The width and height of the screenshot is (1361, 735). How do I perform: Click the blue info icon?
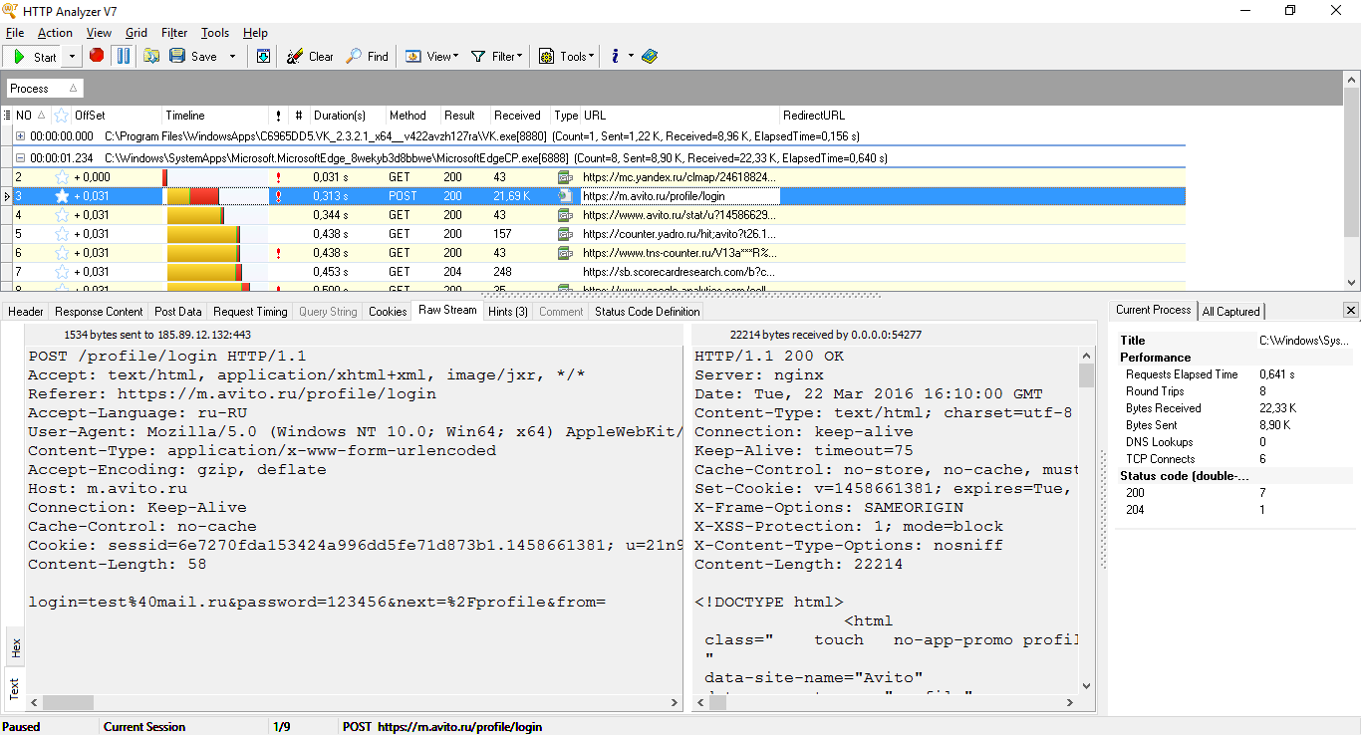pyautogui.click(x=615, y=57)
